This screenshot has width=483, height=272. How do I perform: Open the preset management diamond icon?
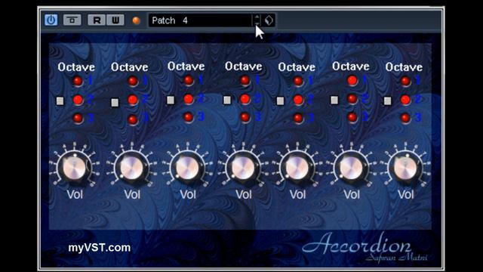[x=269, y=20]
